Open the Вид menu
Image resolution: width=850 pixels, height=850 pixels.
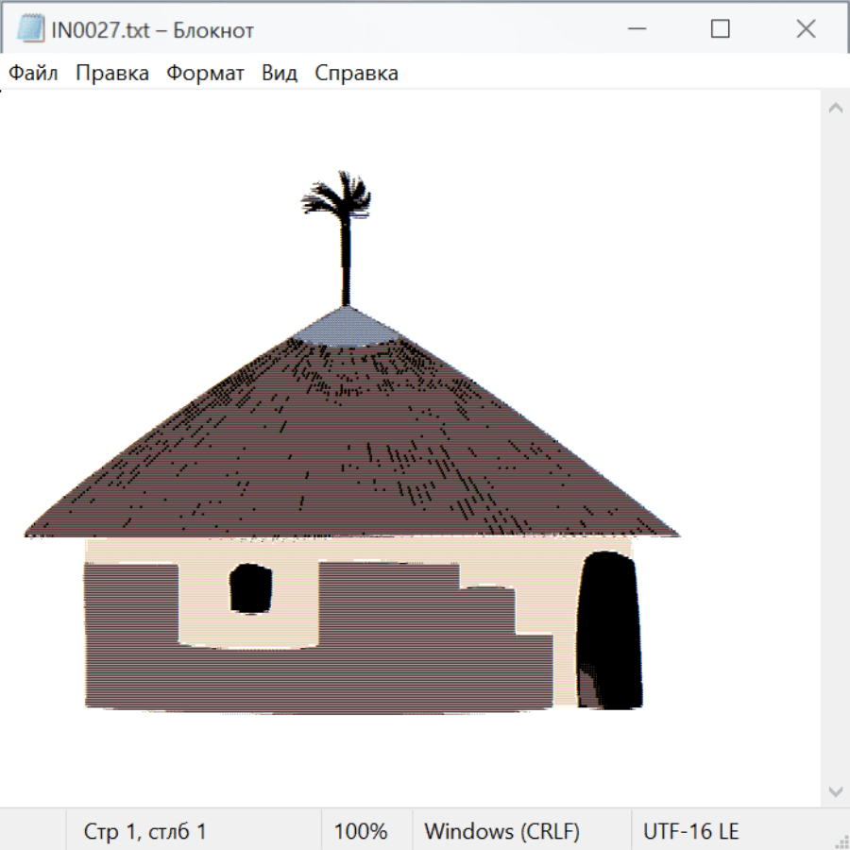click(279, 74)
